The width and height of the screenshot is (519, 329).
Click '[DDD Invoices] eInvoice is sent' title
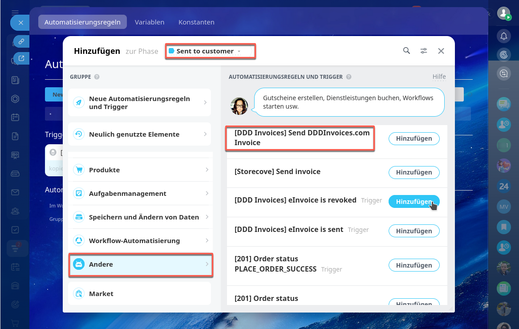(x=288, y=230)
